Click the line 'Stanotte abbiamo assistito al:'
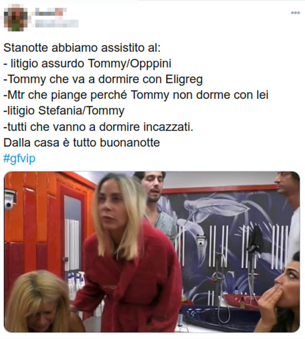The image size is (305, 339). pyautogui.click(x=82, y=48)
